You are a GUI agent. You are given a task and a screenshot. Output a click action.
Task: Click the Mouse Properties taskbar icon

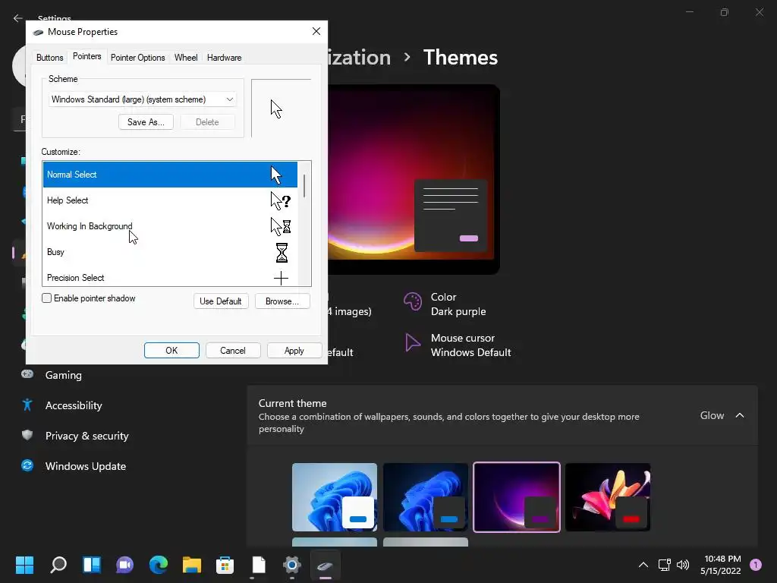[x=325, y=565]
